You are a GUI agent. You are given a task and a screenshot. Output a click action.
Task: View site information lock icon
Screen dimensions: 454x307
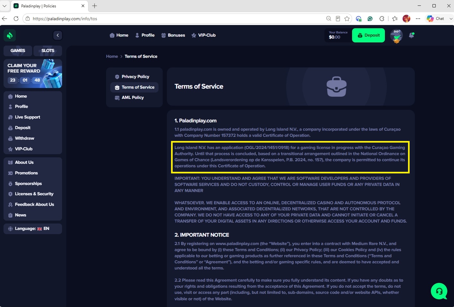[x=28, y=19]
